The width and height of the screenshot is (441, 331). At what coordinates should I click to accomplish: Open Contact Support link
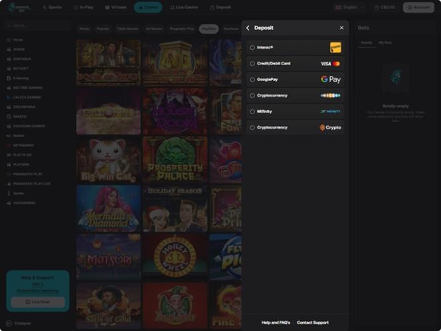pos(312,322)
